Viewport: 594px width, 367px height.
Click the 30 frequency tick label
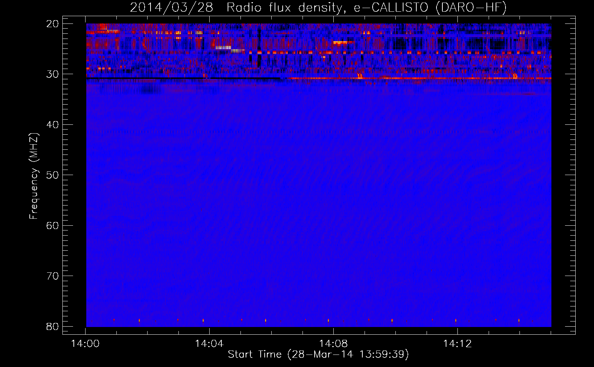[52, 74]
